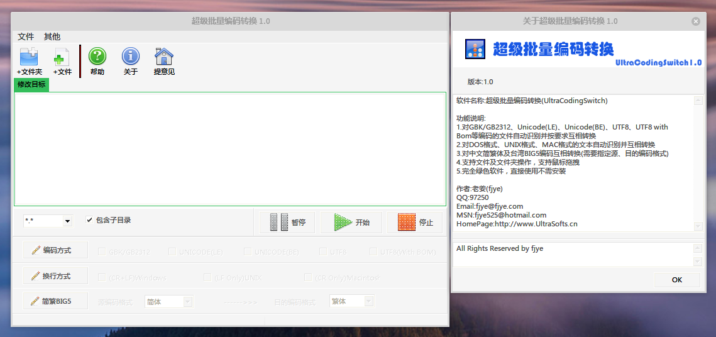Click the app logo in About dialog
This screenshot has height=337, width=716.
click(475, 49)
